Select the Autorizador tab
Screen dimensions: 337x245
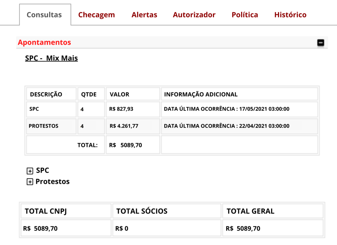[194, 15]
